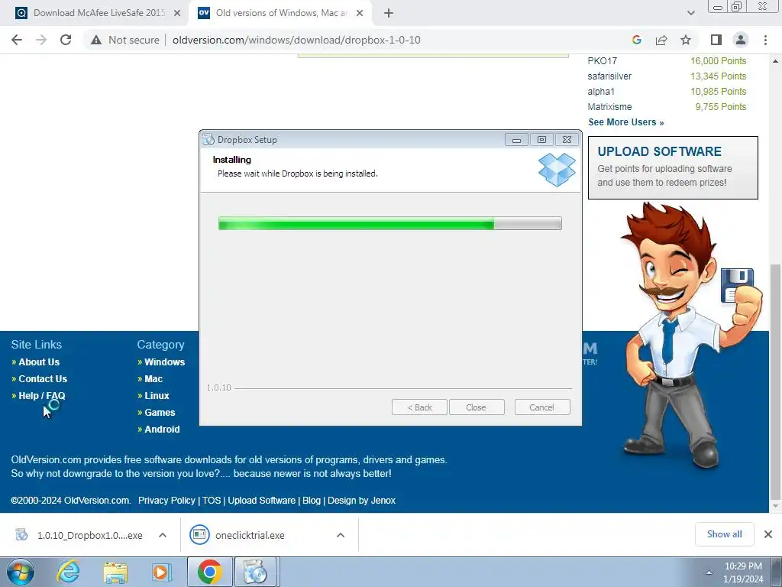Show hidden system tray icons
This screenshot has height=587, width=782.
pyautogui.click(x=709, y=573)
